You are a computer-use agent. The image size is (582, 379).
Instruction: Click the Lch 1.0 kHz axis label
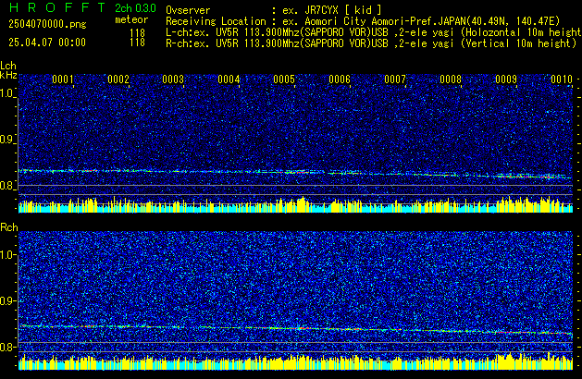[7, 93]
